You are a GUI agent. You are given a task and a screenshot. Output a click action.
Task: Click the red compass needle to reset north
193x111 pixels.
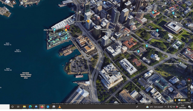(189, 80)
